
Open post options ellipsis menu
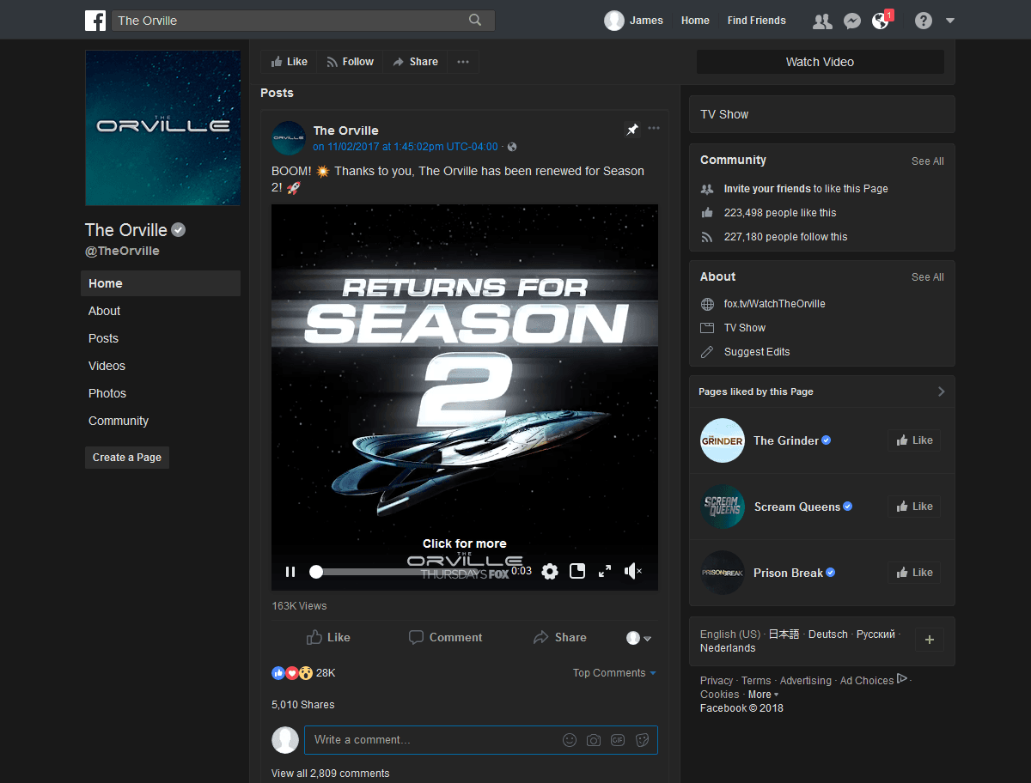coord(654,129)
